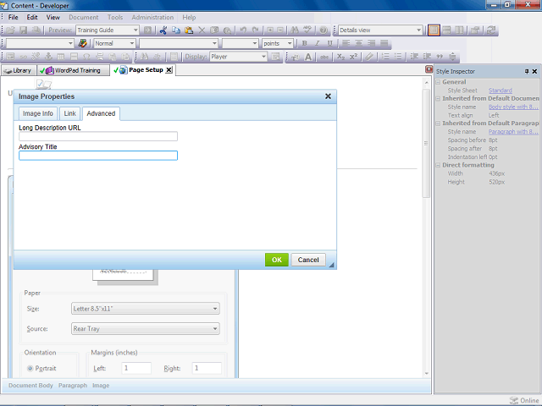Toggle justify alignment

coord(384,43)
